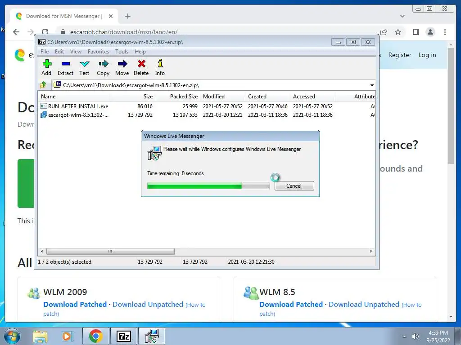The image size is (461, 345).
Task: Open the Chrome profile avatar
Action: tap(430, 32)
